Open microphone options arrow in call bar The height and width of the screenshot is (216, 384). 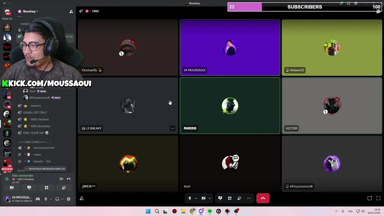click(196, 198)
